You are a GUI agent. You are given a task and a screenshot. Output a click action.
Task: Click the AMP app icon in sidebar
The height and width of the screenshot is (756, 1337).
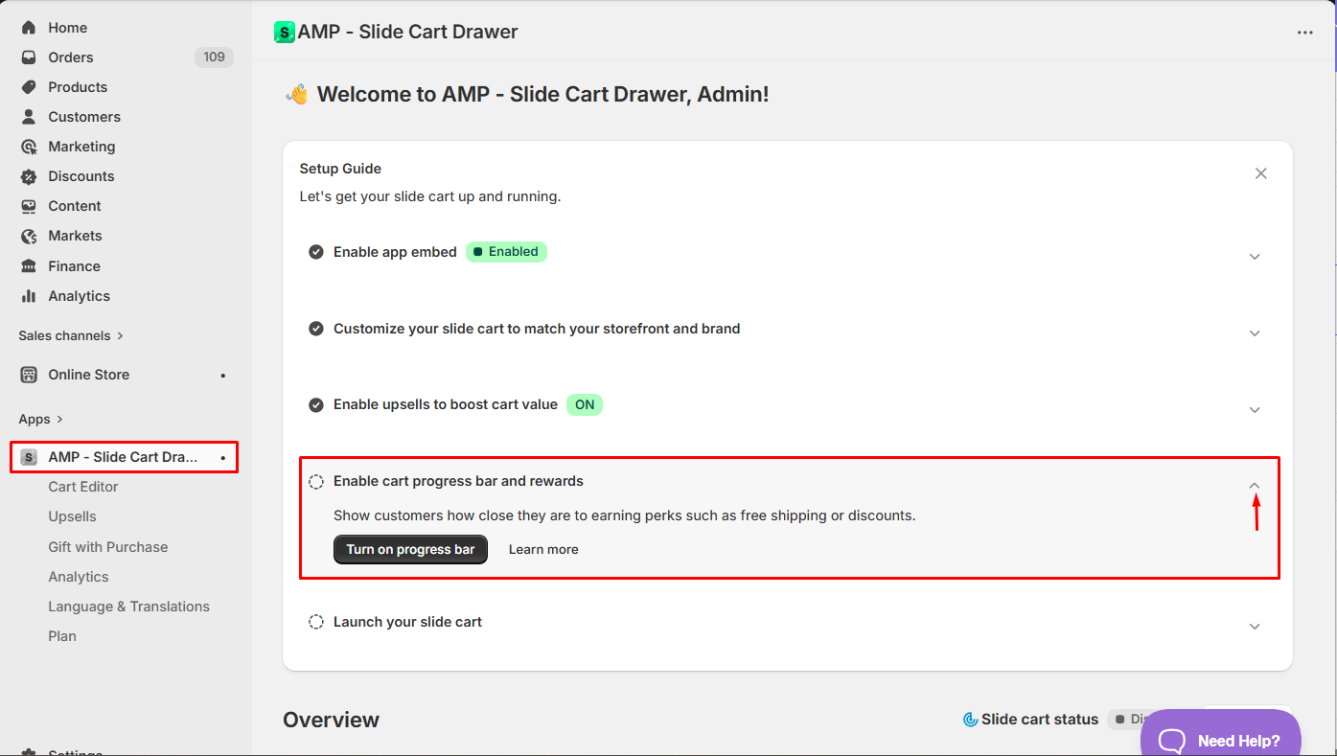tap(29, 457)
